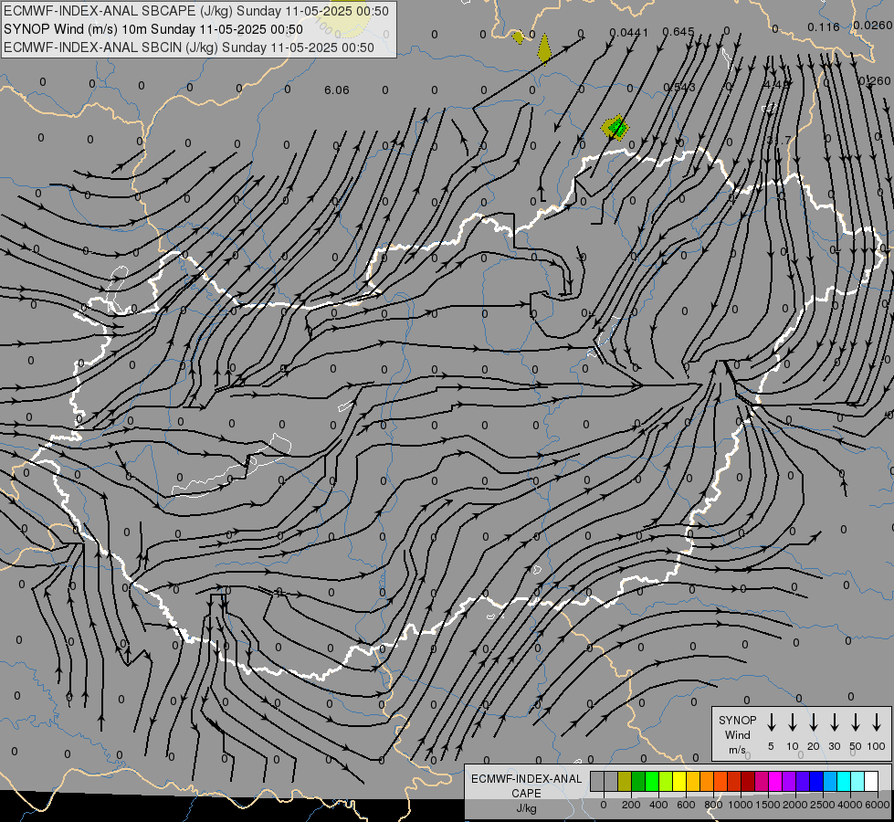This screenshot has height=822, width=894.
Task: Select the white swatch at the 6000 end
Action: [x=870, y=782]
